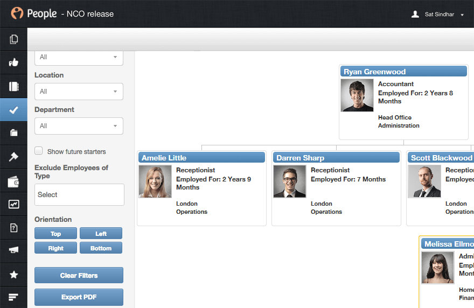Click Scott Blackwood's photo
This screenshot has height=308, width=474.
(x=424, y=181)
